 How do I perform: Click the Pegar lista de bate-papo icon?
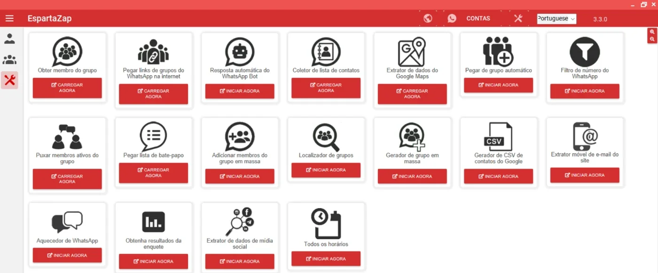tap(153, 137)
